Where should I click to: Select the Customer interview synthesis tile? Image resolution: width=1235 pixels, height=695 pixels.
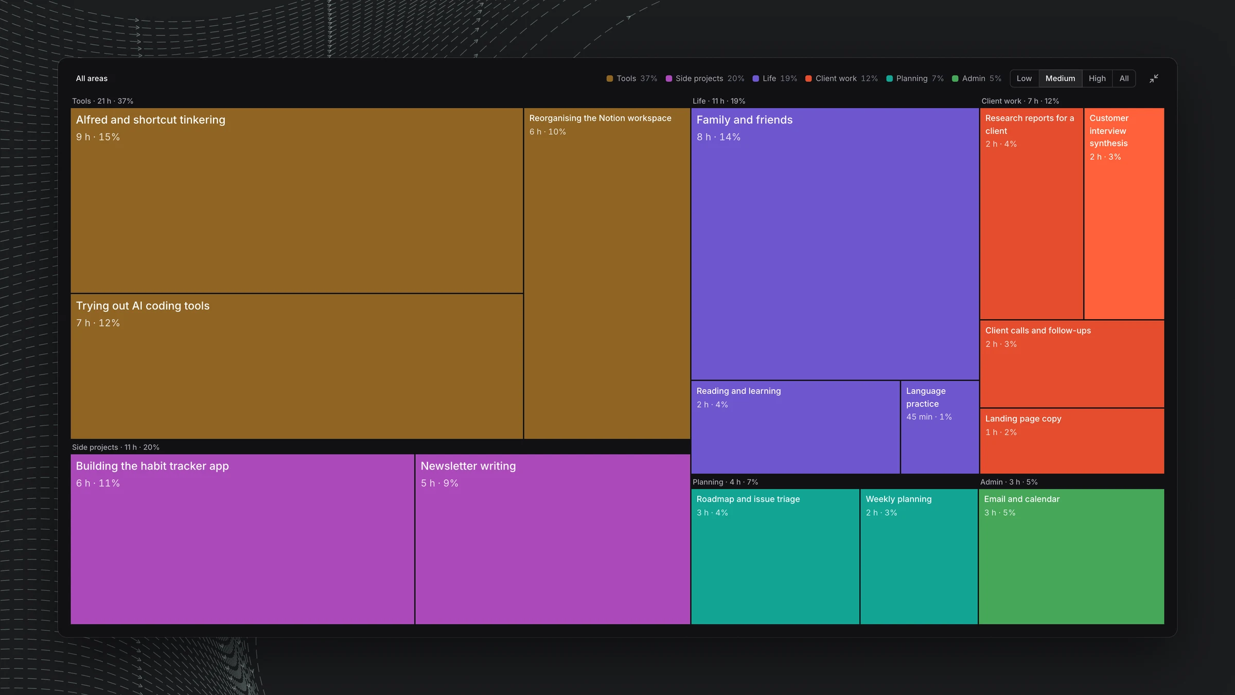(x=1124, y=213)
